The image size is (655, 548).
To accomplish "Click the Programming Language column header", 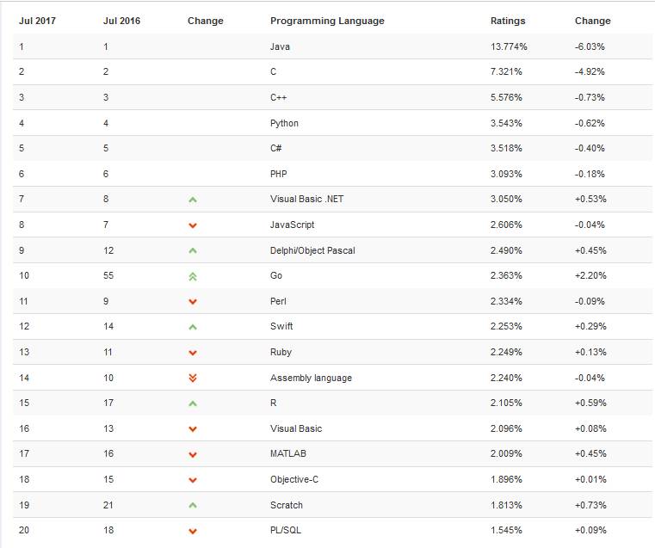I will click(x=327, y=21).
